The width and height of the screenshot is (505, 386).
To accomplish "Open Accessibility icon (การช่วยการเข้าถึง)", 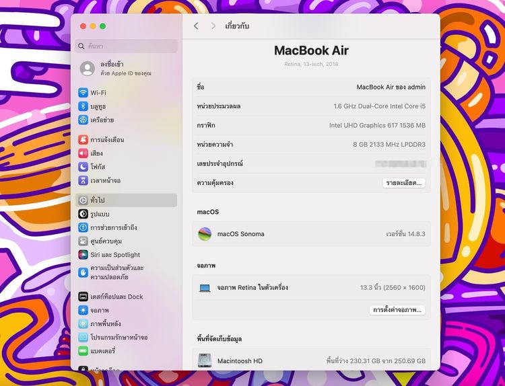I will (83, 227).
